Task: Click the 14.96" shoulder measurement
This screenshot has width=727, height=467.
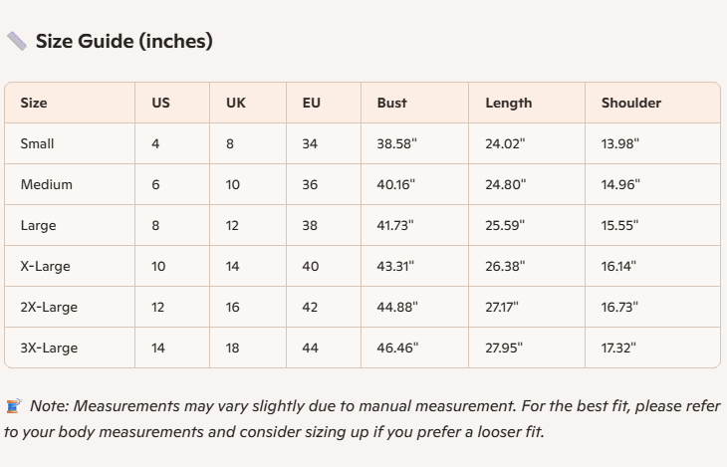Action: (620, 184)
